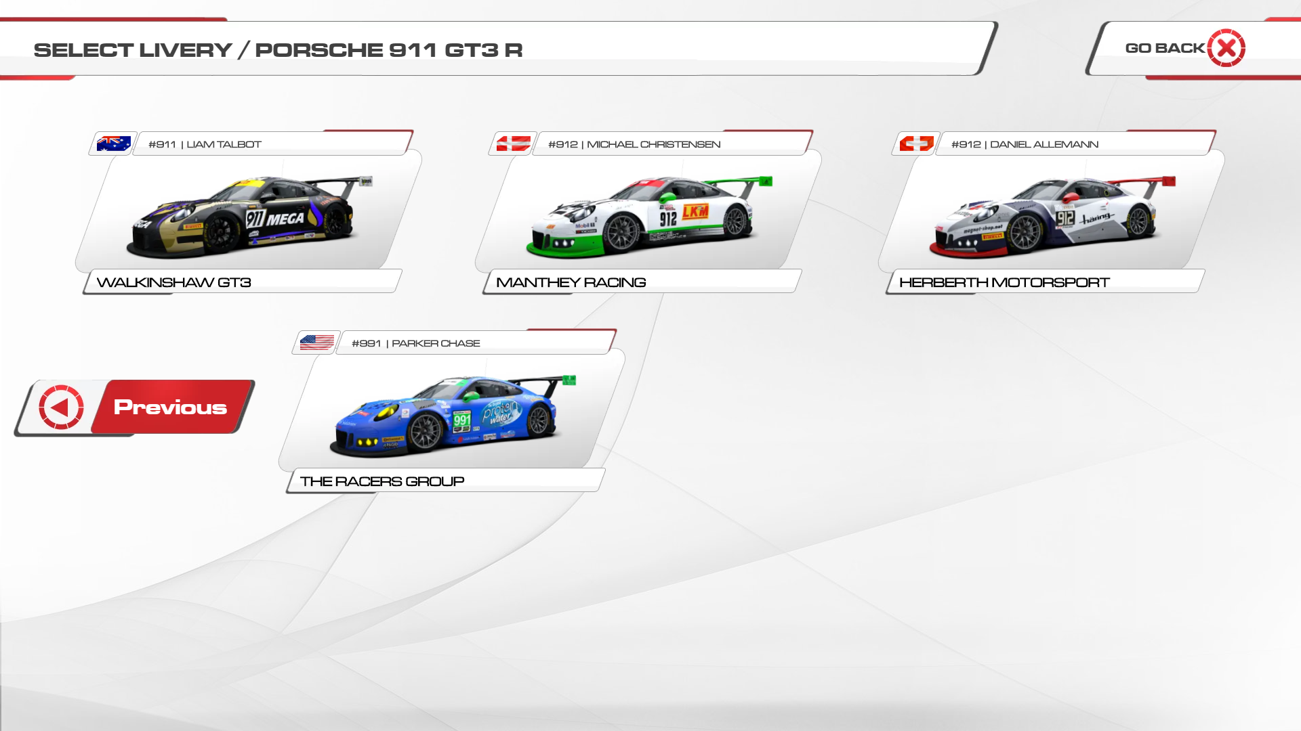
Task: Click THE RACERS GROUP team label
Action: point(381,481)
